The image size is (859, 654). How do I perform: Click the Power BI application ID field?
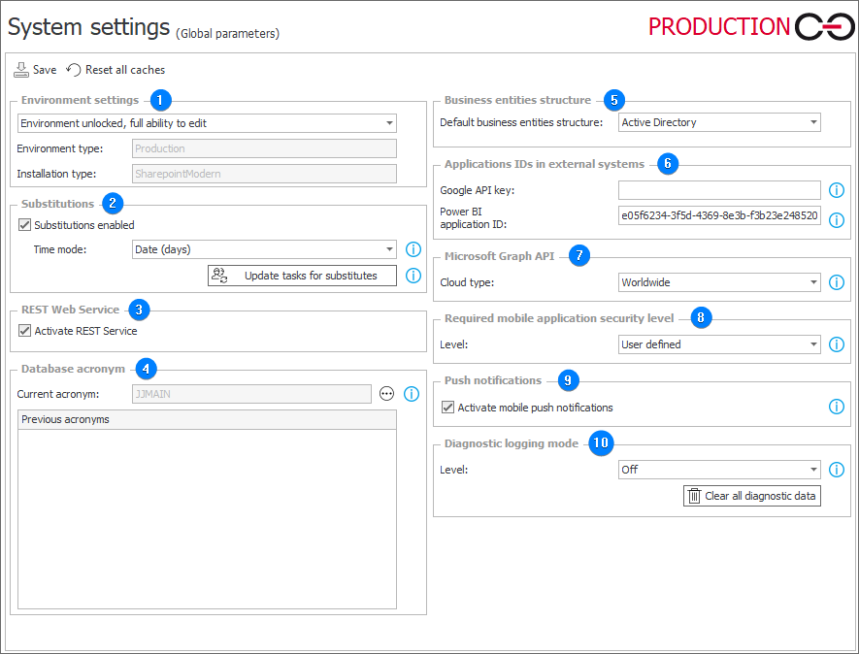[719, 215]
